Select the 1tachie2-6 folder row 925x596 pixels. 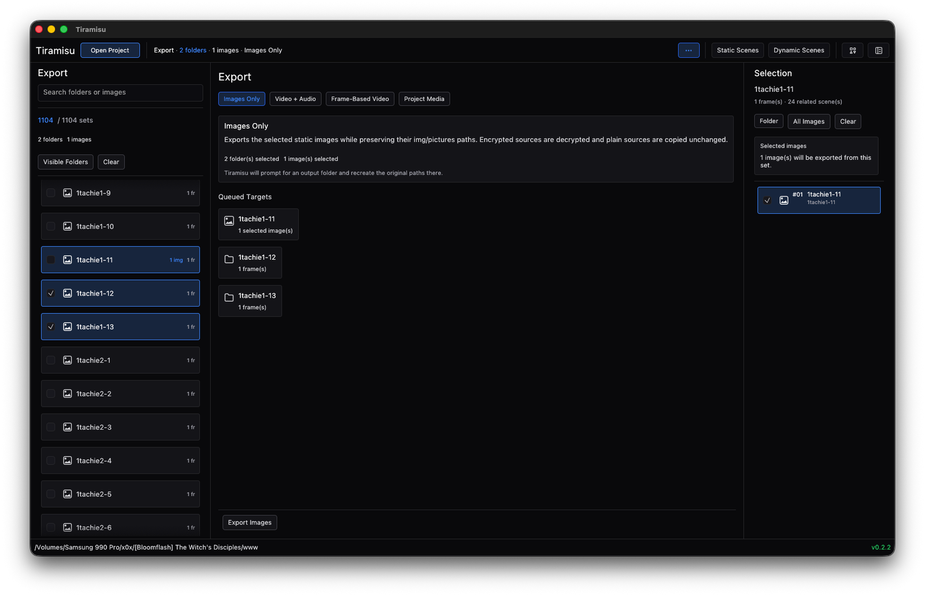coord(120,526)
